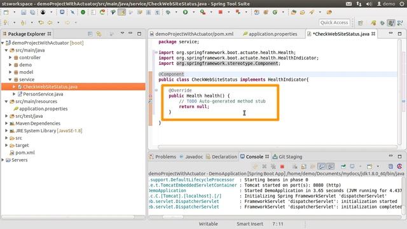This screenshot has width=407, height=229.
Task: Click the Run External Tools icon
Action: click(203, 12)
